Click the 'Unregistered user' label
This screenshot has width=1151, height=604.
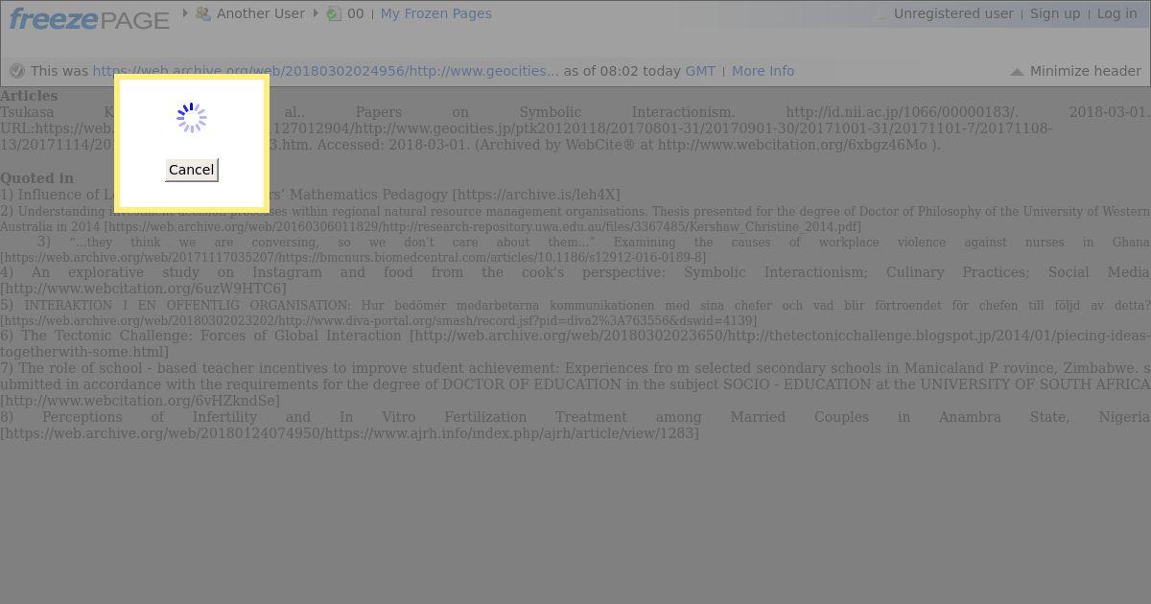[x=953, y=13]
